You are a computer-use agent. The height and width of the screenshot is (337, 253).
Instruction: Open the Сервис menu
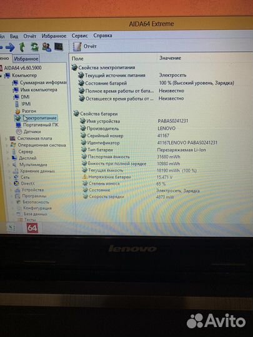[79, 36]
